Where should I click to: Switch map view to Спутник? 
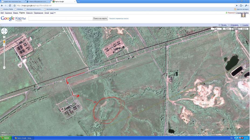click(235, 29)
